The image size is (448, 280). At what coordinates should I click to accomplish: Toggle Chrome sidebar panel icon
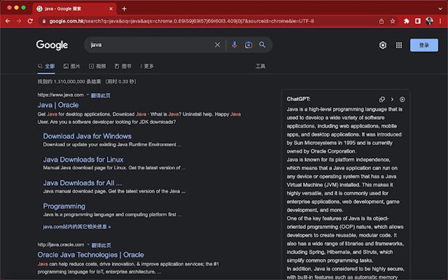point(418,21)
